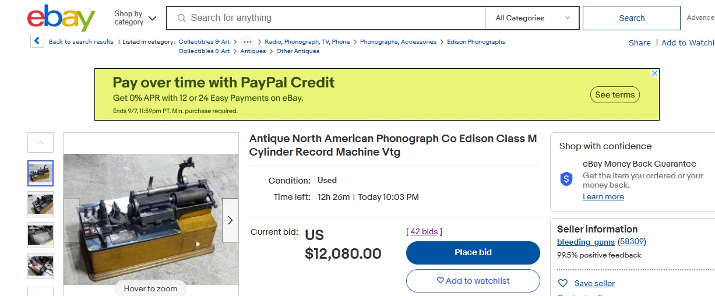
Task: Click the heart icon beside Save seller
Action: point(563,284)
